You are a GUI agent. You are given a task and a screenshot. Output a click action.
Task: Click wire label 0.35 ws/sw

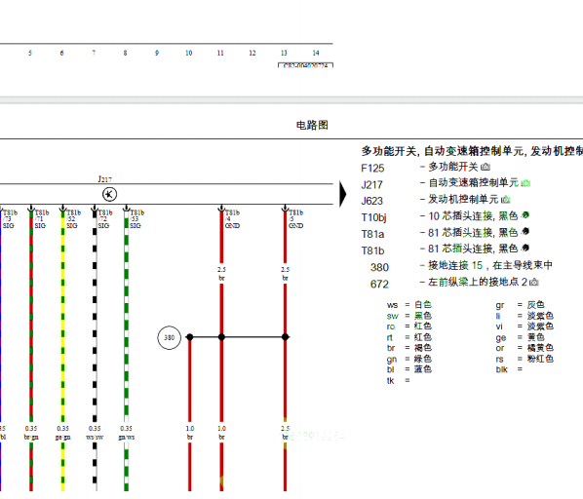click(95, 433)
